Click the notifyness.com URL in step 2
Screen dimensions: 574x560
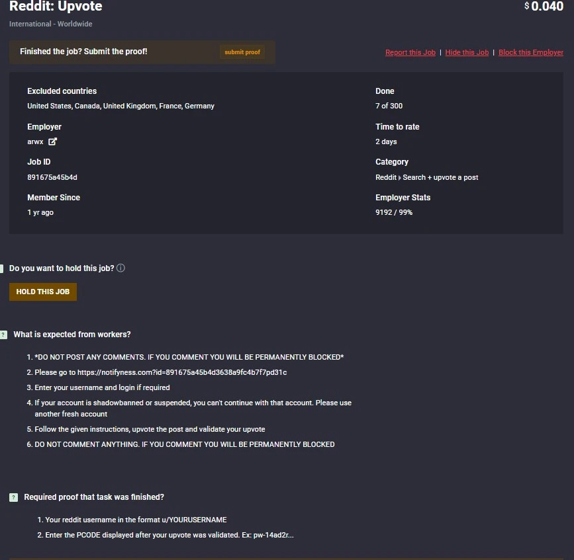click(x=182, y=372)
